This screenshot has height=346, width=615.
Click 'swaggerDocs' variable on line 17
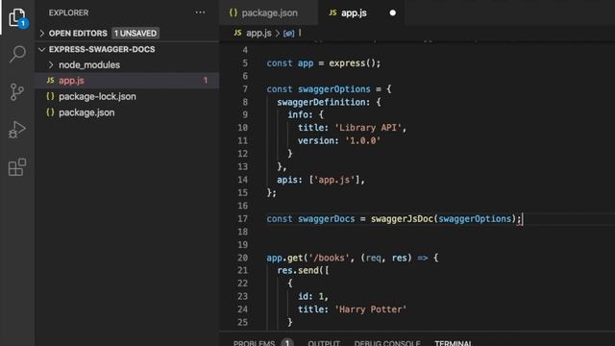(327, 219)
